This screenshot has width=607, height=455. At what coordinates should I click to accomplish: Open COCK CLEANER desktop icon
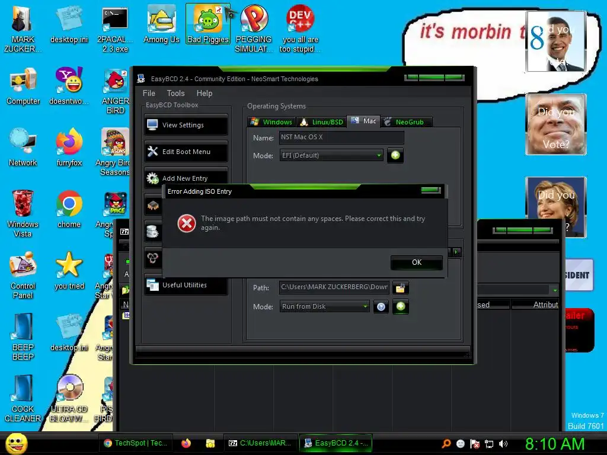pos(23,399)
